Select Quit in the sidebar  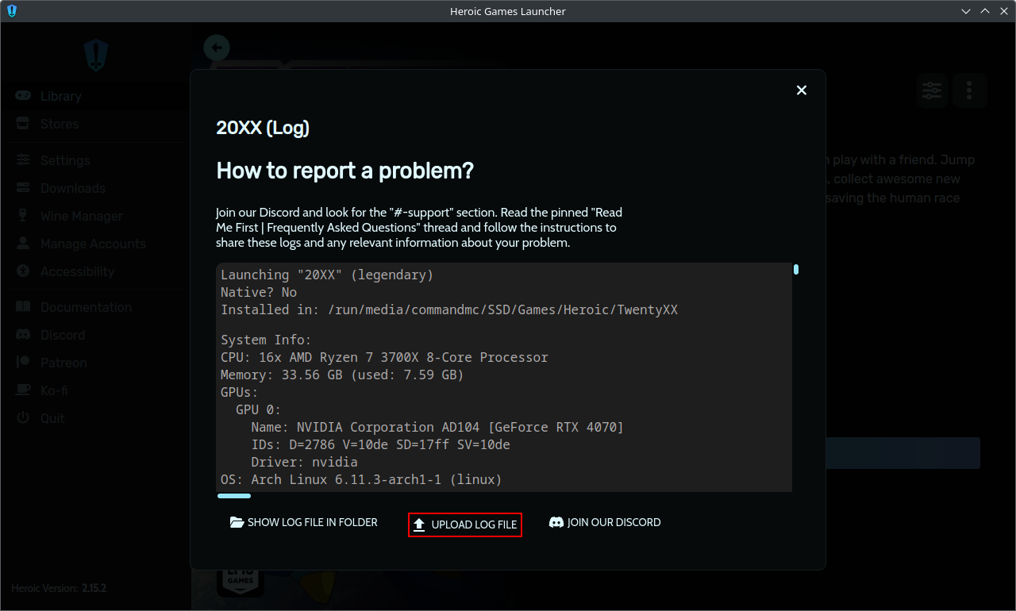click(52, 418)
